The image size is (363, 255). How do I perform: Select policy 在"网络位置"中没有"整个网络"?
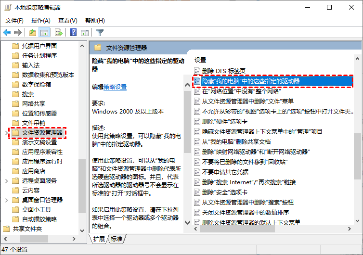click(242, 91)
